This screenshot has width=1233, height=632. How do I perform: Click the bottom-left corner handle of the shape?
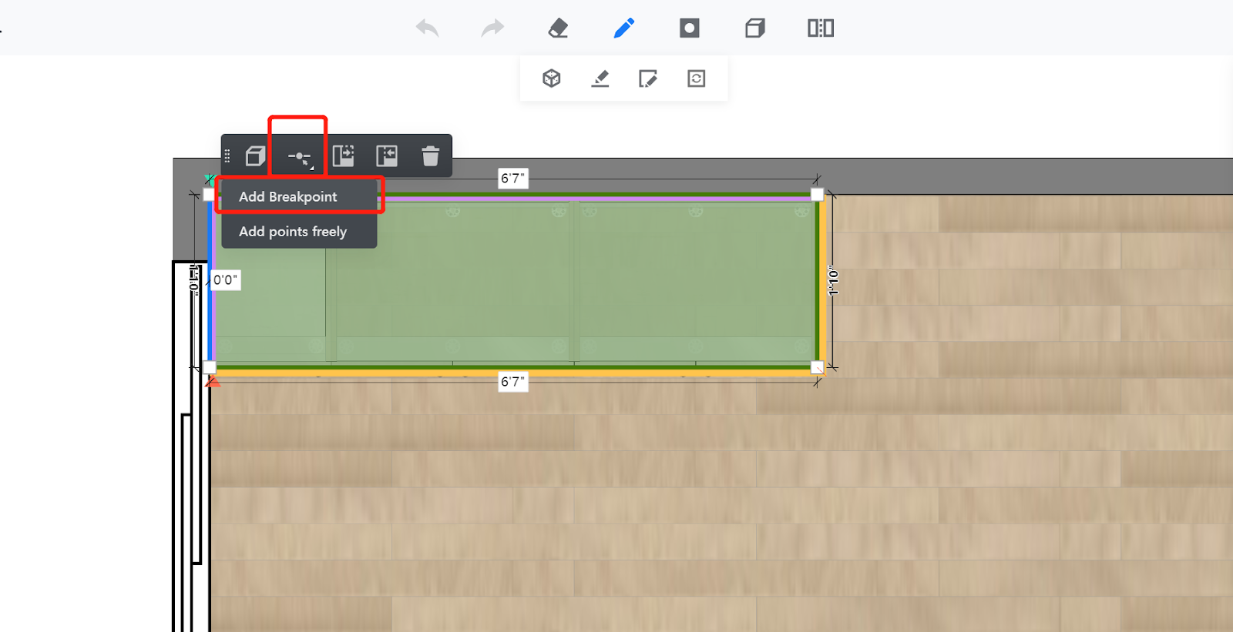(210, 368)
